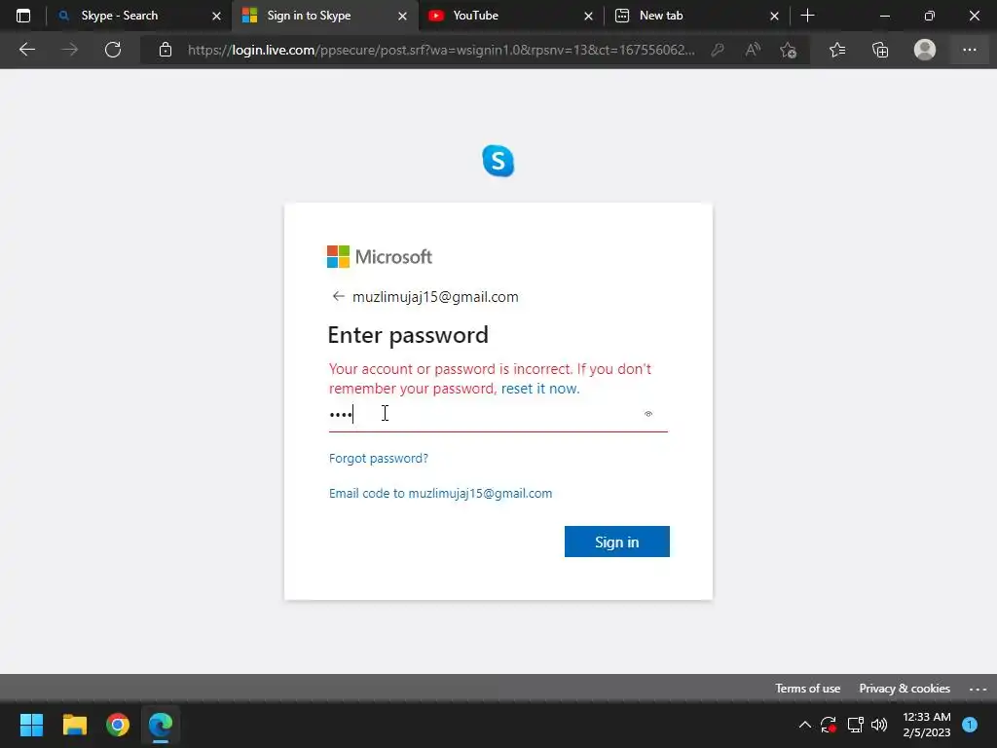Viewport: 997px width, 748px height.
Task: Open footer more options ellipsis
Action: pos(978,689)
